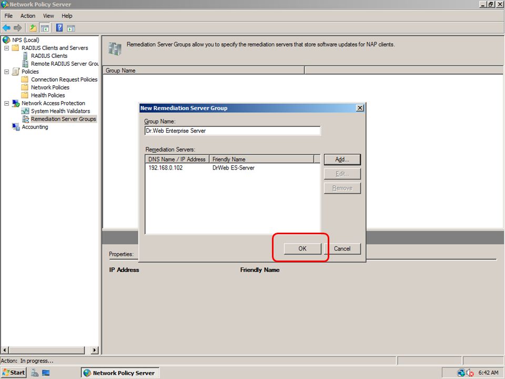
Task: Select the 192.168.0.102 server row
Action: click(x=233, y=167)
